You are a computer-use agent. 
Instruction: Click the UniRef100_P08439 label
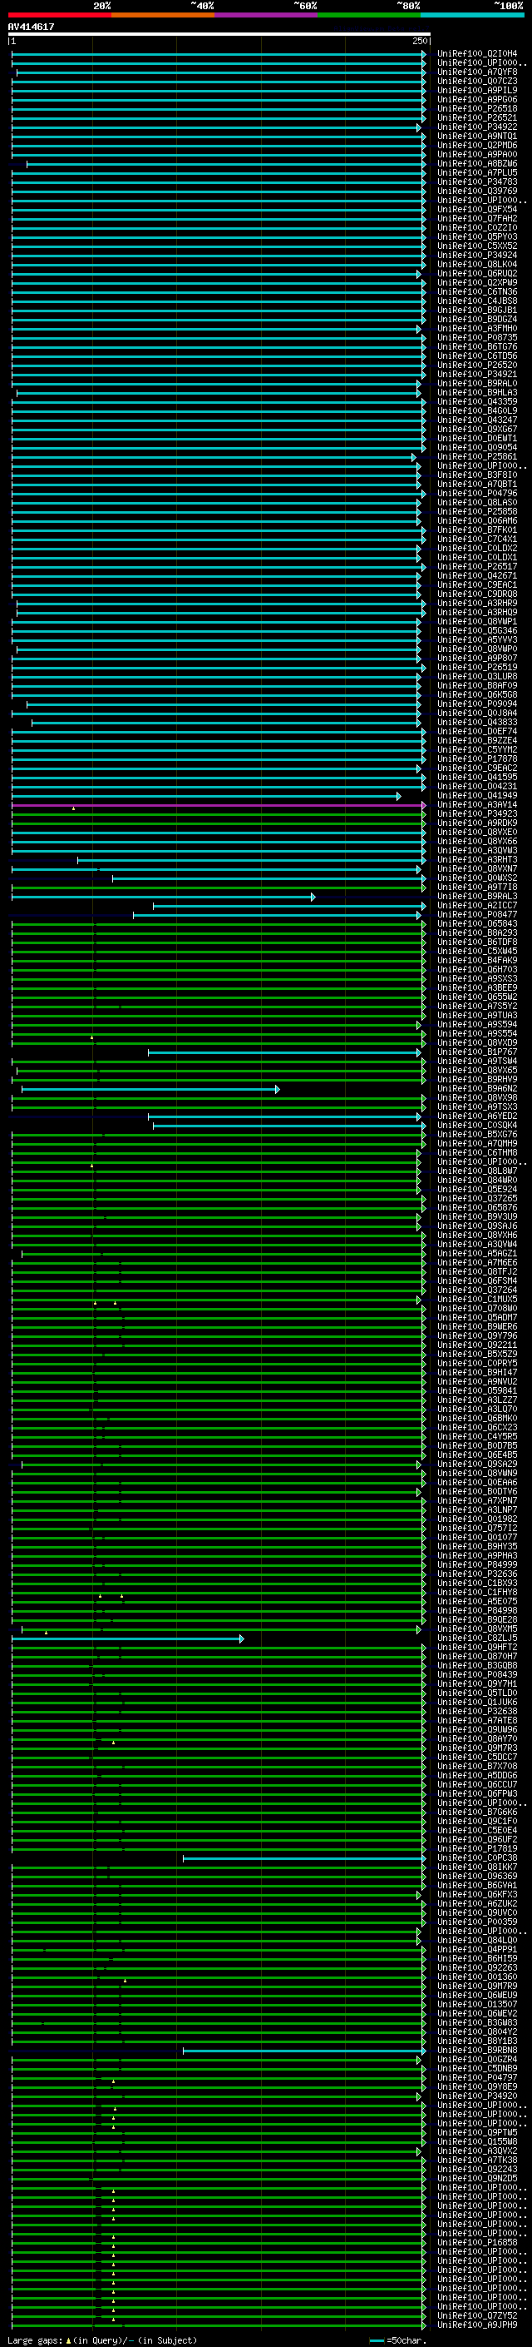pyautogui.click(x=477, y=1674)
